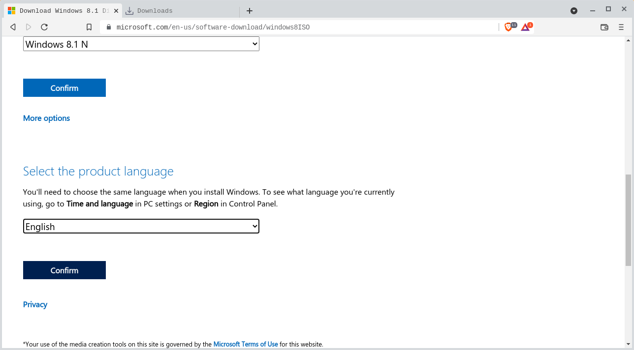This screenshot has height=350, width=634.
Task: Click the address bar URL field
Action: [x=295, y=27]
